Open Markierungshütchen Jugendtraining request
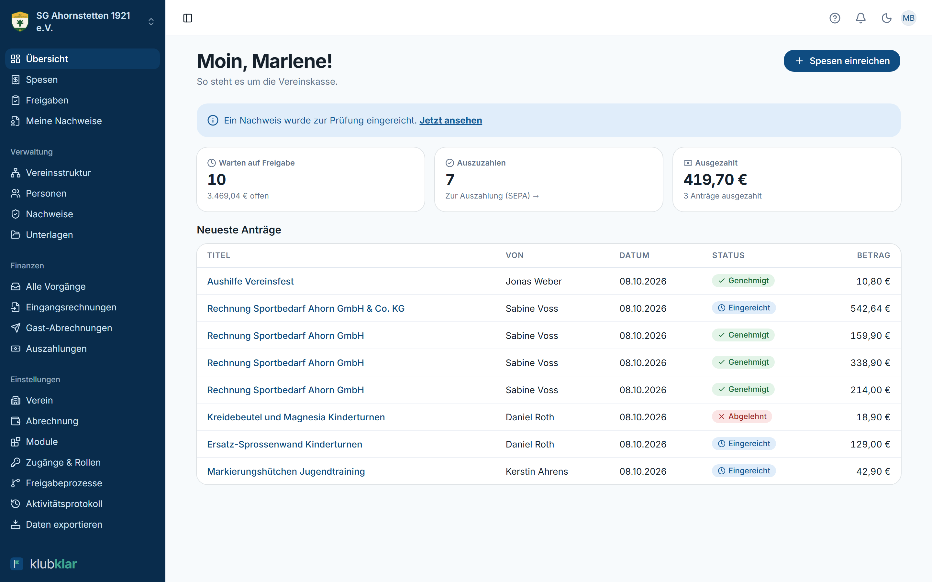 tap(286, 471)
